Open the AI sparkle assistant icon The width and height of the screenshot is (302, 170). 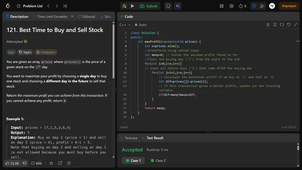[178, 6]
